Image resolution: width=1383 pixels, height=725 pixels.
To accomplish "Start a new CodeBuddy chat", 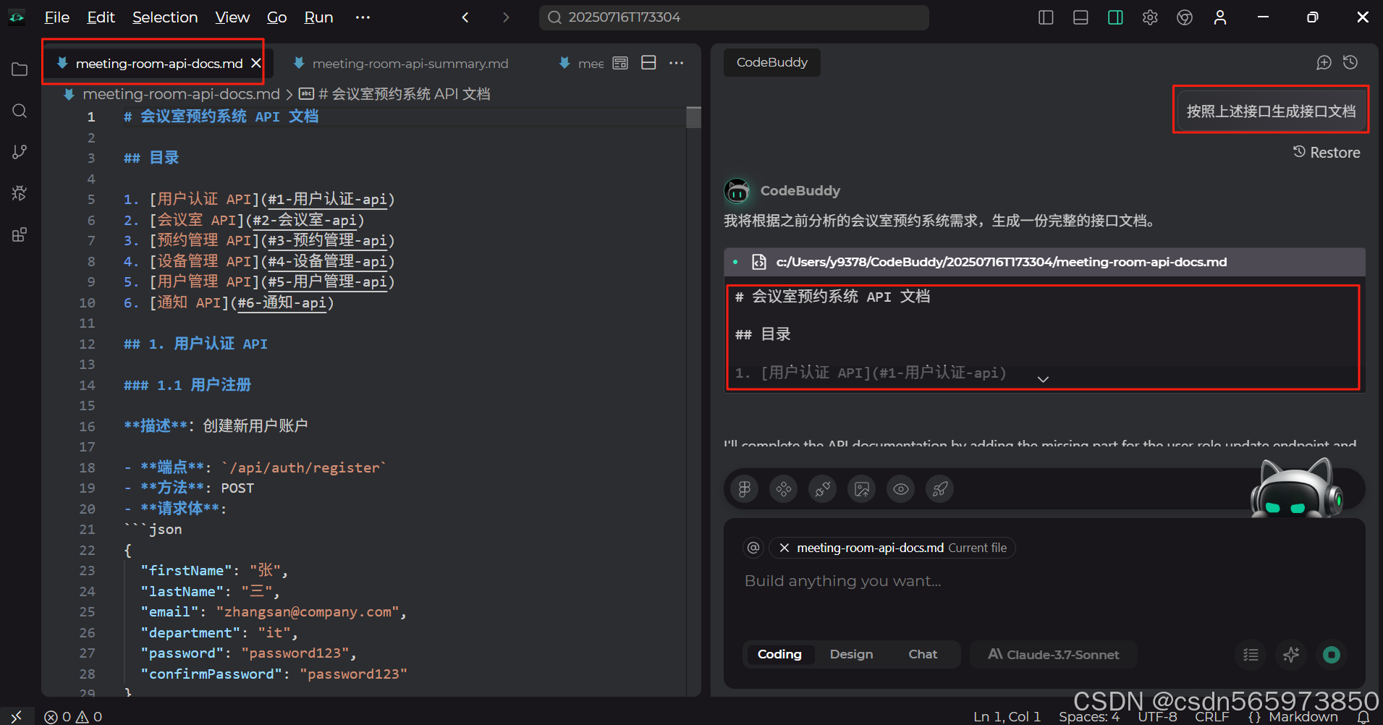I will [x=1324, y=63].
